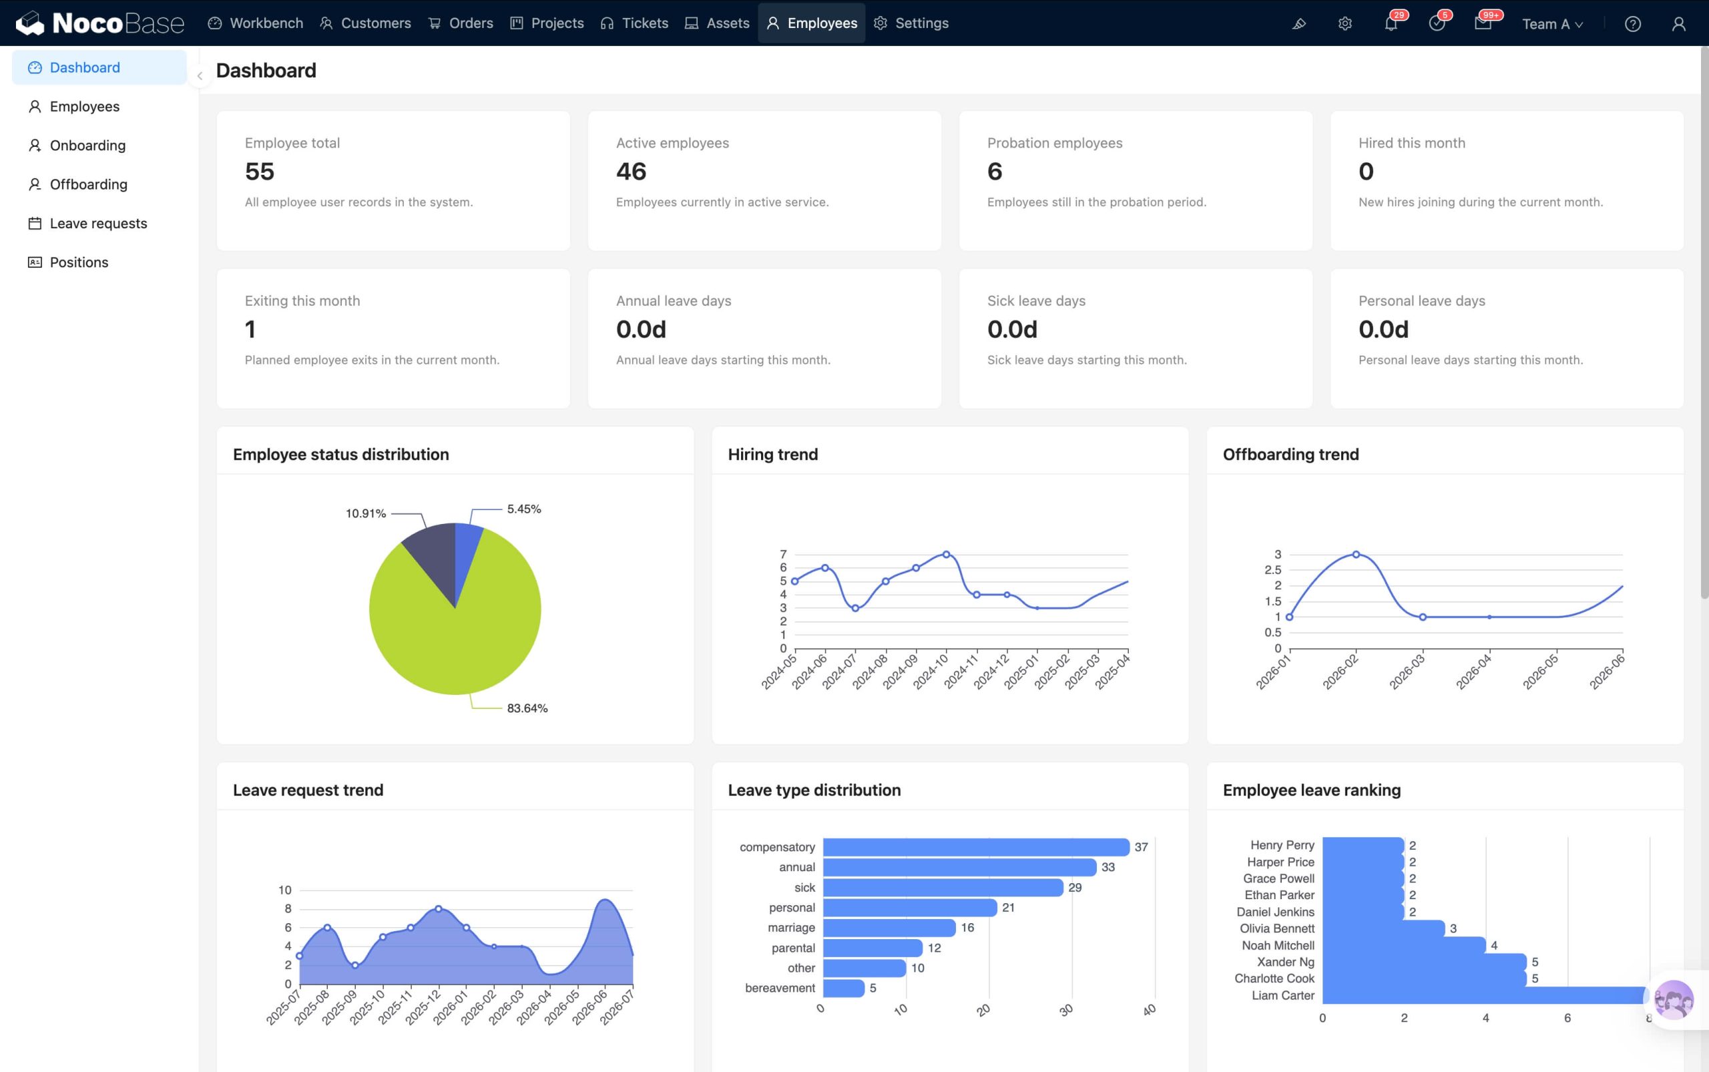Click the Positions ID card icon
Image resolution: width=1709 pixels, height=1072 pixels.
click(x=35, y=262)
